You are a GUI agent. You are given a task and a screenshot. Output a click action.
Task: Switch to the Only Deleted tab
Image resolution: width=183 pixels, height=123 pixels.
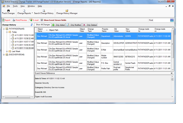(x=90, y=25)
